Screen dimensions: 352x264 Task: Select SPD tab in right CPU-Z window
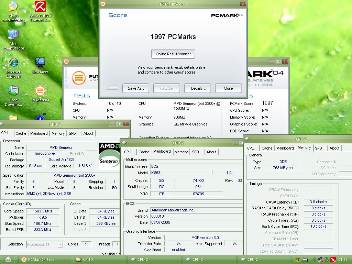point(318,148)
